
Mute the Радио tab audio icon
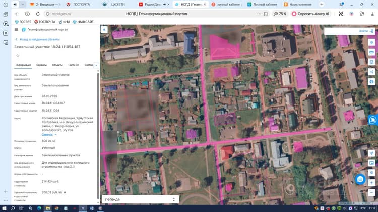(x=164, y=5)
